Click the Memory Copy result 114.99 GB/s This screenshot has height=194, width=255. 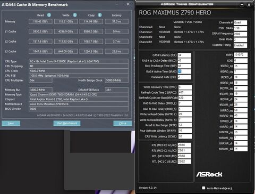tap(91, 21)
